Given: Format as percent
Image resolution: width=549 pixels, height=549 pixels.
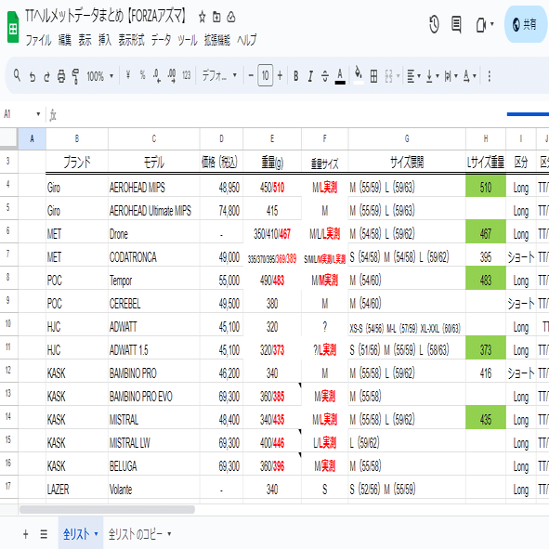Looking at the screenshot, I should (142, 75).
